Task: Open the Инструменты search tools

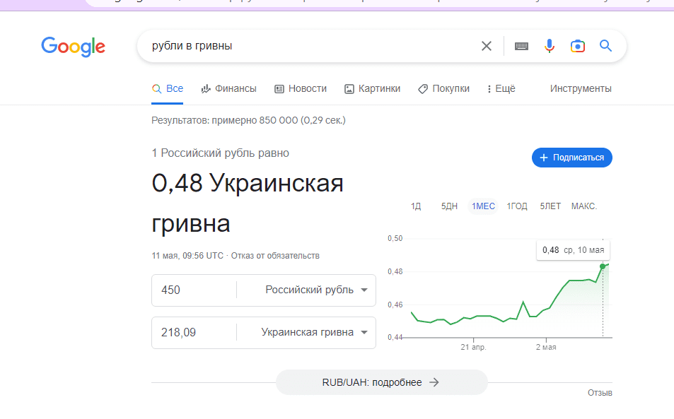Action: coord(581,89)
